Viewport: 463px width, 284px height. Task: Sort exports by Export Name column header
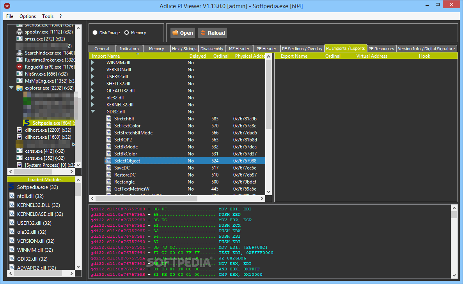pyautogui.click(x=294, y=56)
